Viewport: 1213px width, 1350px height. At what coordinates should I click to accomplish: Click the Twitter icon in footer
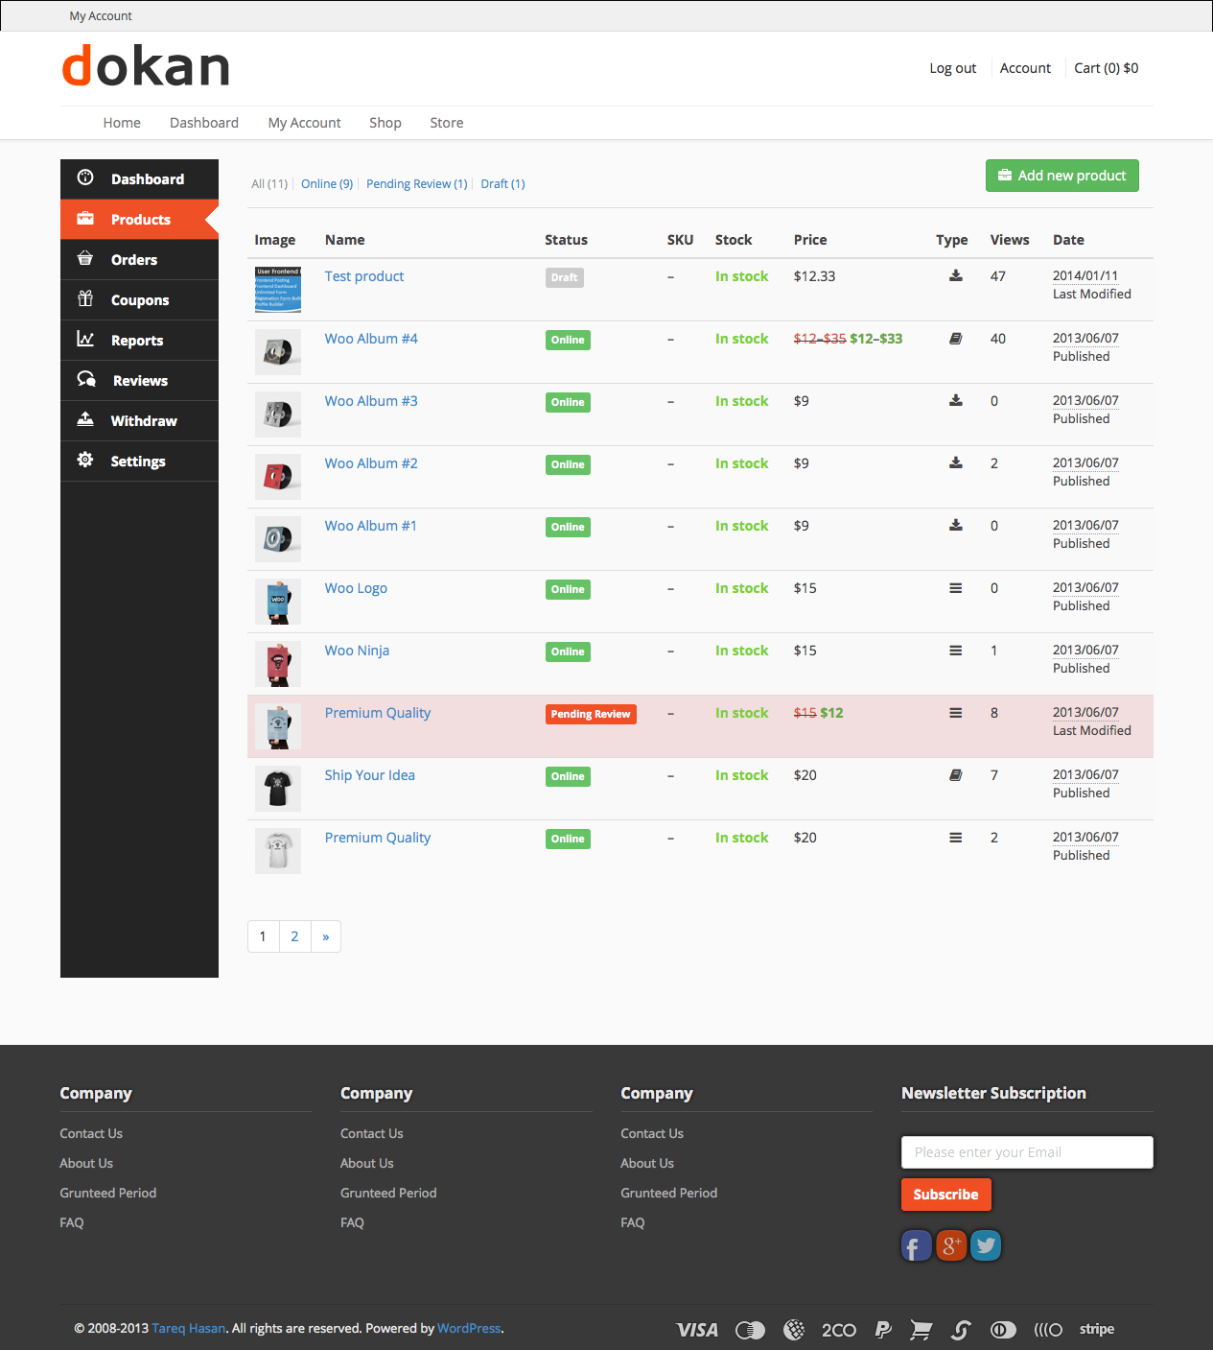coord(986,1246)
